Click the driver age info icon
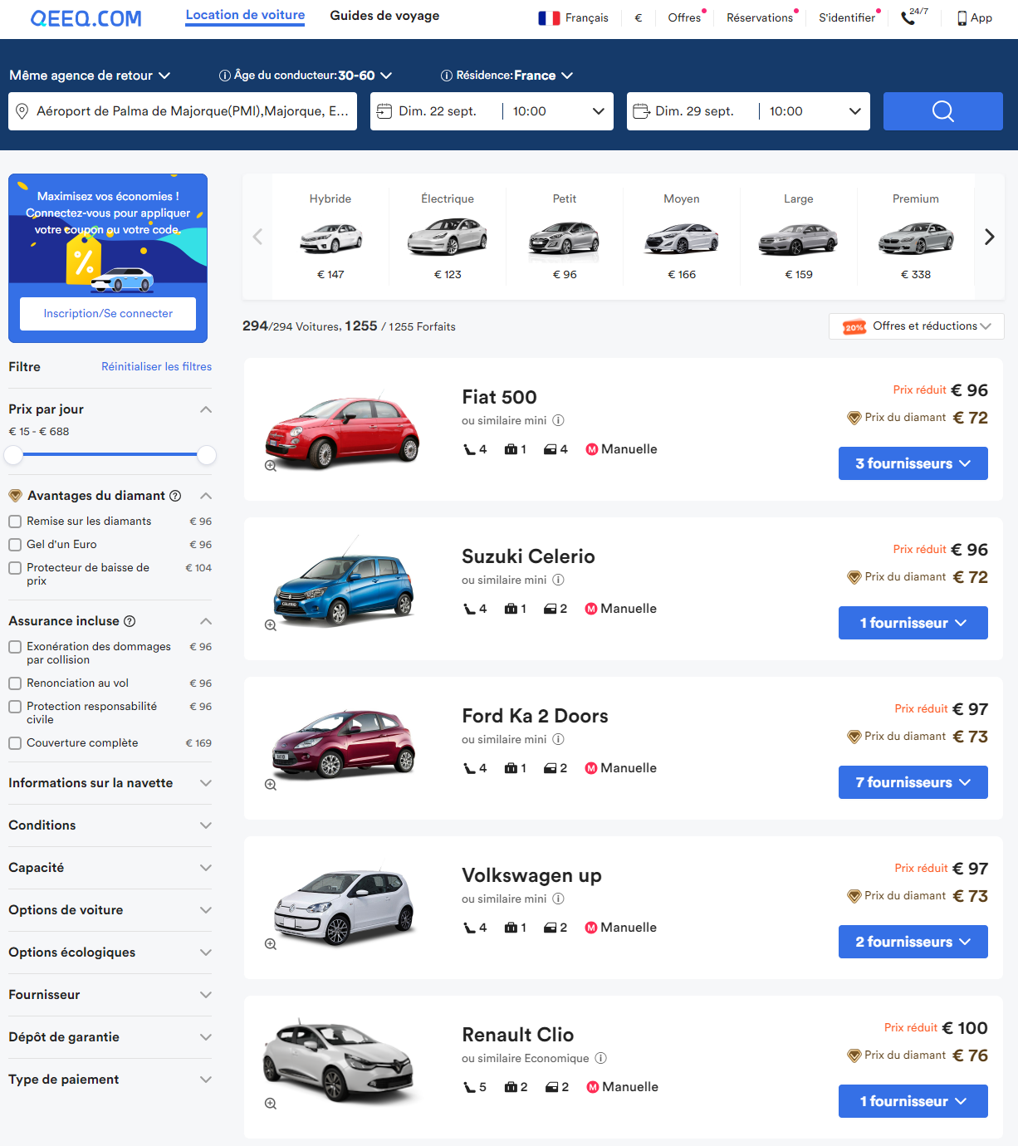 click(x=224, y=76)
